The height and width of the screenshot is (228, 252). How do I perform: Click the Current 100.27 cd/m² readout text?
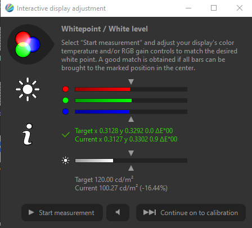121,188
